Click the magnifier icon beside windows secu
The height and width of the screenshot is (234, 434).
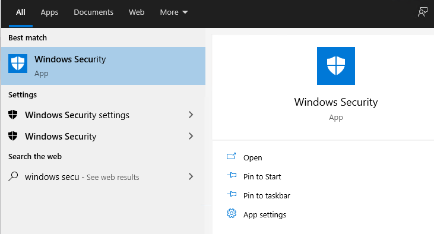[13, 176]
